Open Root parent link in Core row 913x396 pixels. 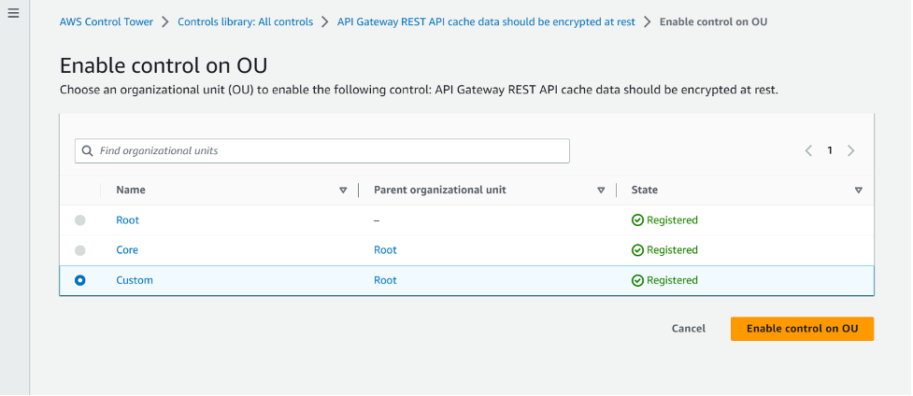pyautogui.click(x=385, y=249)
